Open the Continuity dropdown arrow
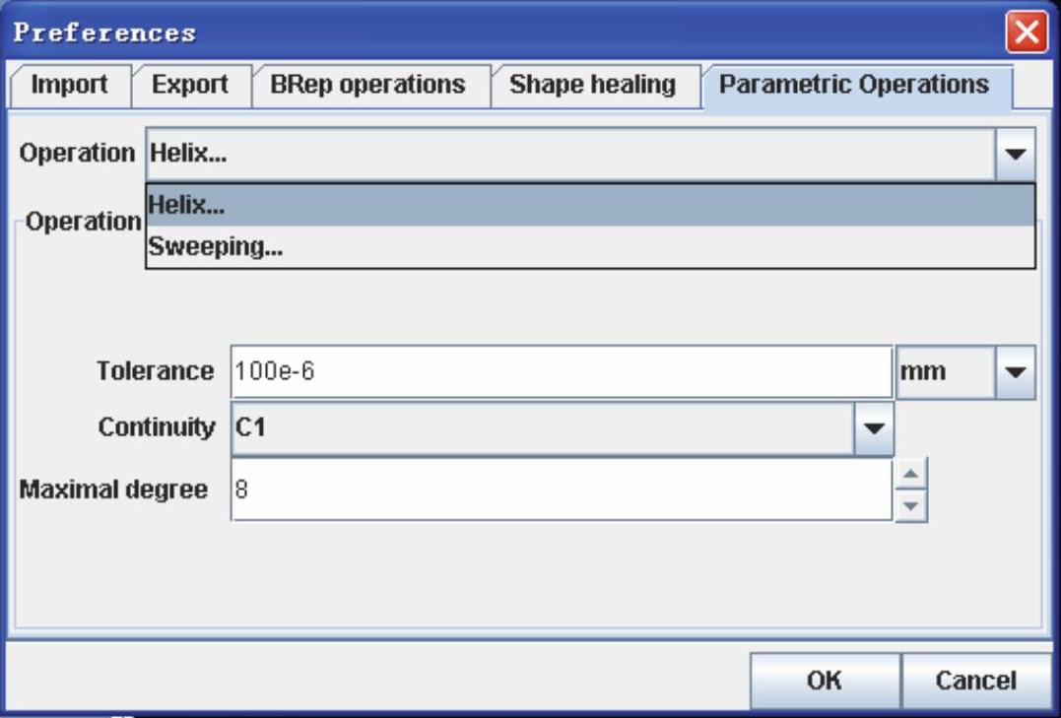The width and height of the screenshot is (1061, 718). click(x=873, y=428)
